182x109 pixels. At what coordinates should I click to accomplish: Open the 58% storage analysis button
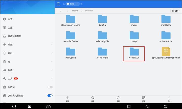(175, 11)
